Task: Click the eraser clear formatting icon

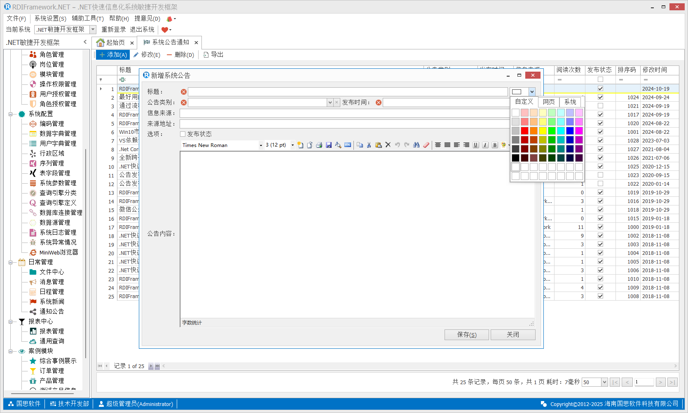Action: [x=426, y=145]
